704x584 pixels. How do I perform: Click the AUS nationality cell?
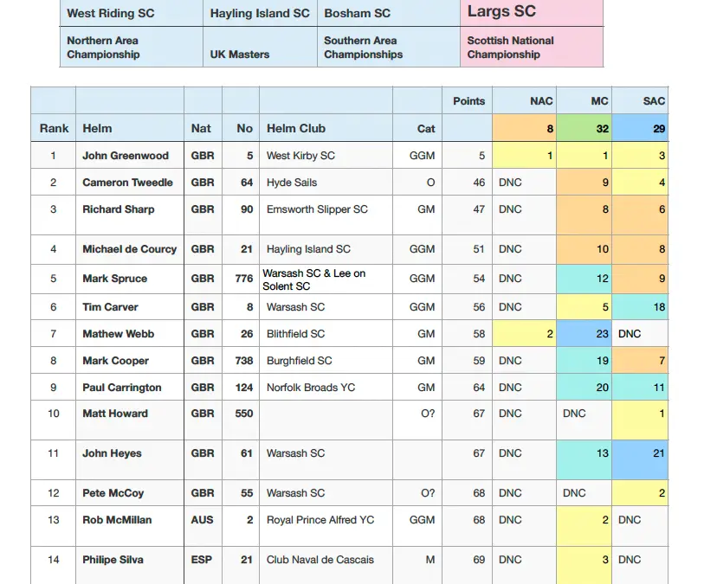click(x=203, y=526)
